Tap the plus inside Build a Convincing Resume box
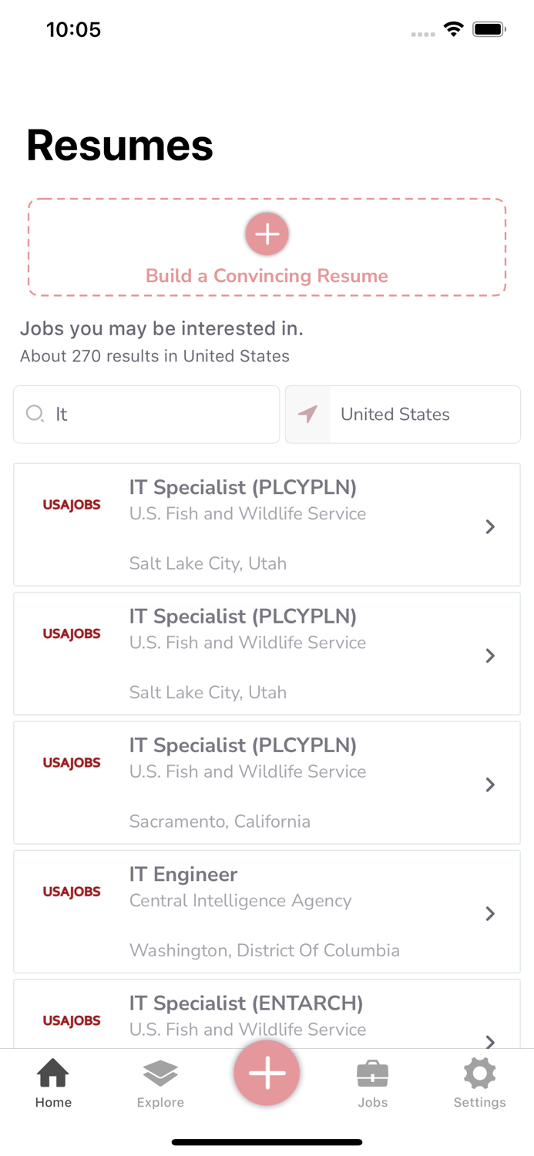 (x=267, y=234)
